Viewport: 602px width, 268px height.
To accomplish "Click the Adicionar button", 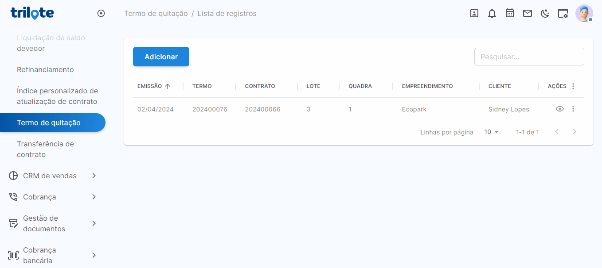I will (161, 57).
